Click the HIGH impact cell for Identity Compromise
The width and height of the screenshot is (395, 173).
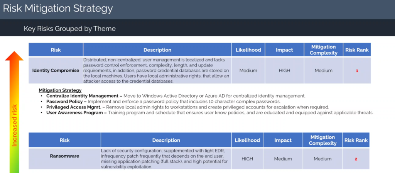(x=284, y=71)
